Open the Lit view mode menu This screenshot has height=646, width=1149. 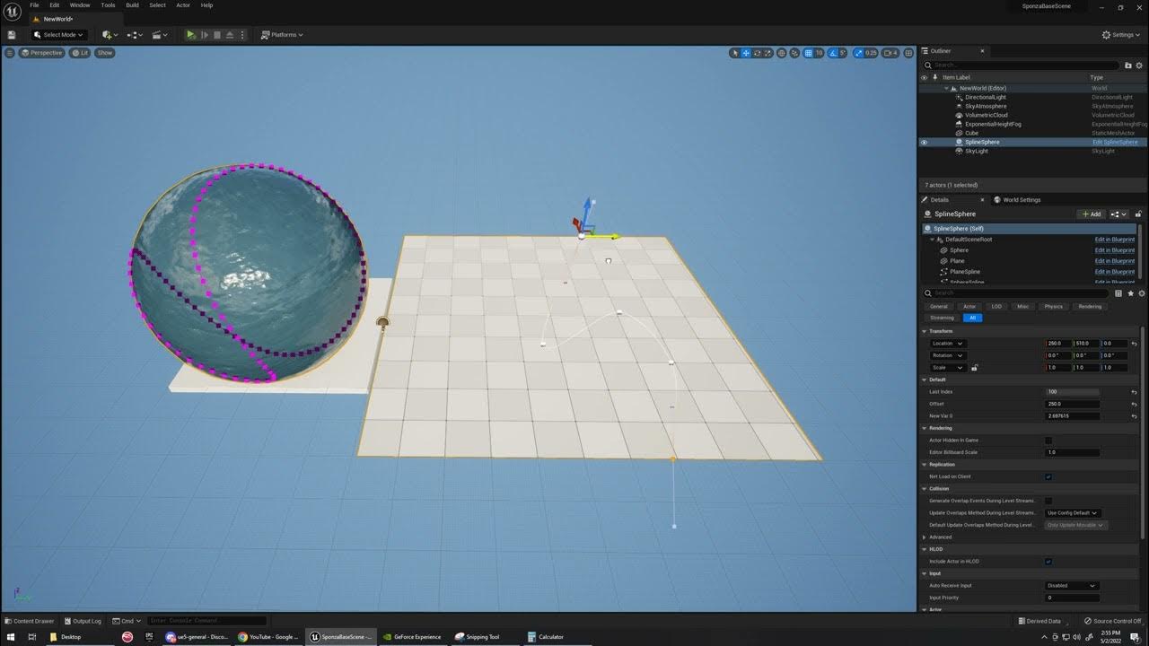pos(81,53)
